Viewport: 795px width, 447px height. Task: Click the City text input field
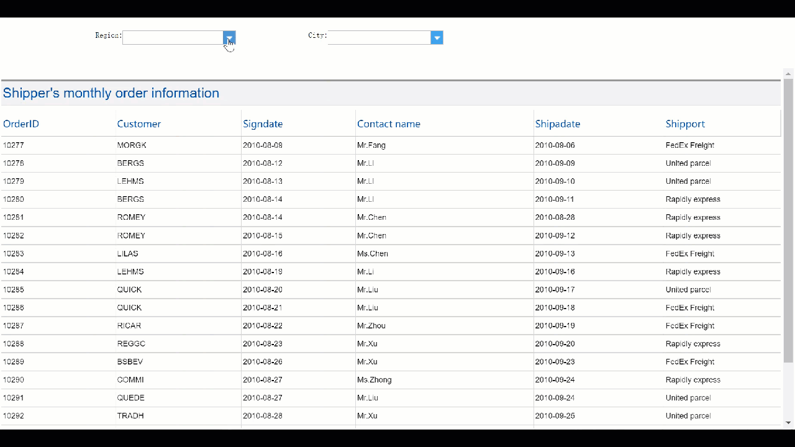click(378, 37)
